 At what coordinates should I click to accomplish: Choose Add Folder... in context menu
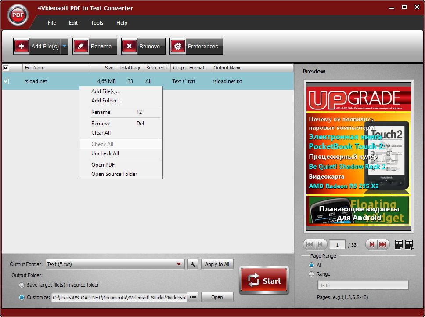(x=121, y=101)
